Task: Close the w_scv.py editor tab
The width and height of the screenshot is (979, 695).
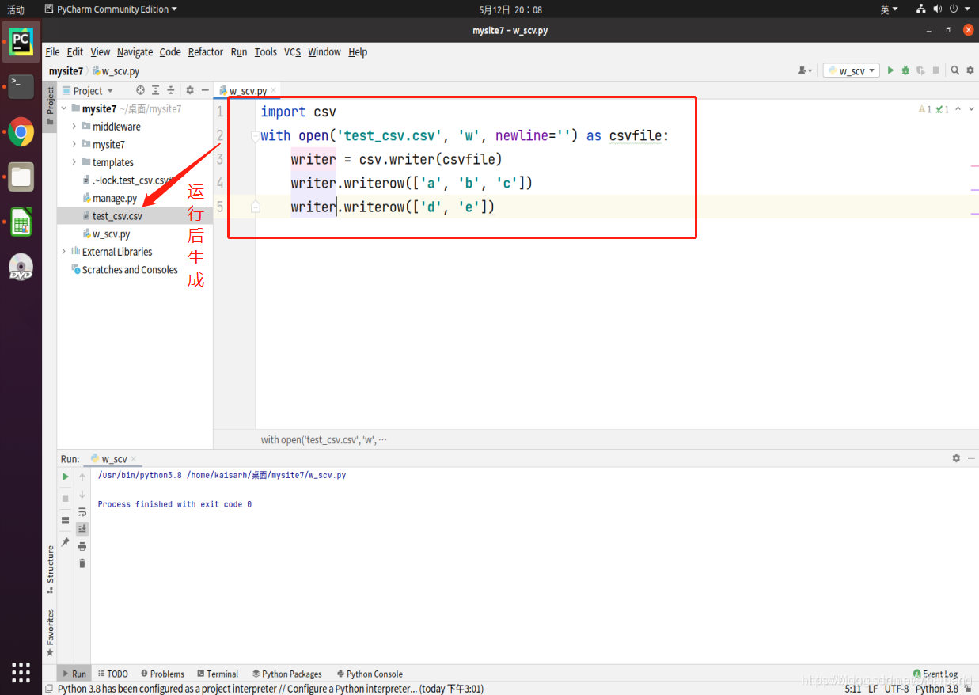Action: coord(274,91)
